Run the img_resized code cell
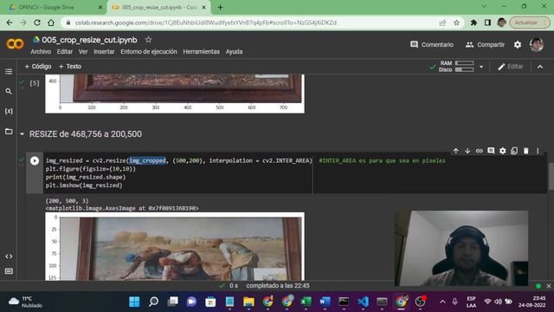 tap(35, 160)
